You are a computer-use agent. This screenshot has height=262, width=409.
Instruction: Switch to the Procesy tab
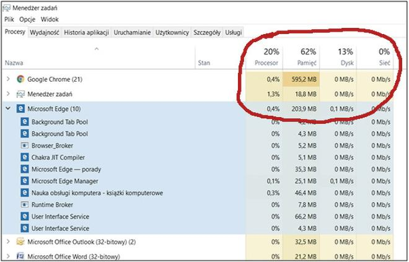pyautogui.click(x=15, y=32)
